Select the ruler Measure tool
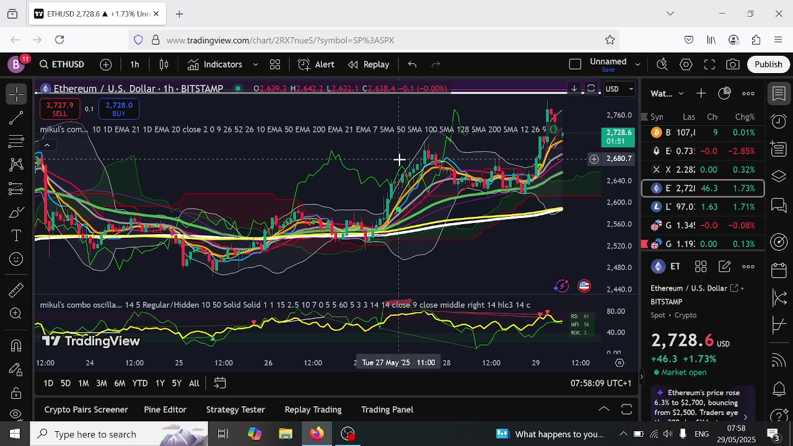The image size is (793, 446). (16, 289)
